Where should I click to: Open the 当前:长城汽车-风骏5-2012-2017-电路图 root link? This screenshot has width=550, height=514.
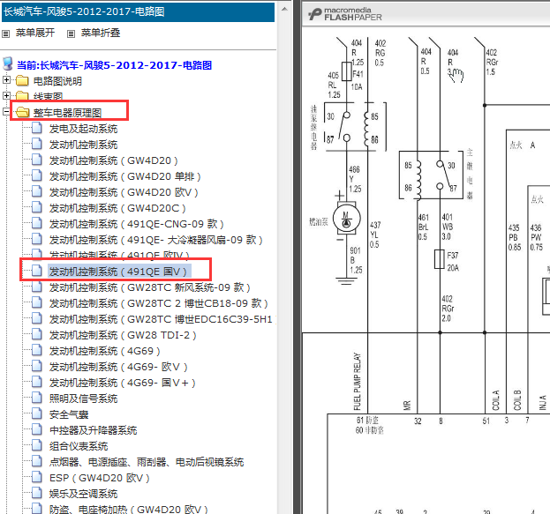click(x=115, y=65)
